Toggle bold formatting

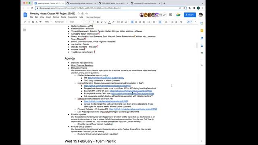[98, 22]
